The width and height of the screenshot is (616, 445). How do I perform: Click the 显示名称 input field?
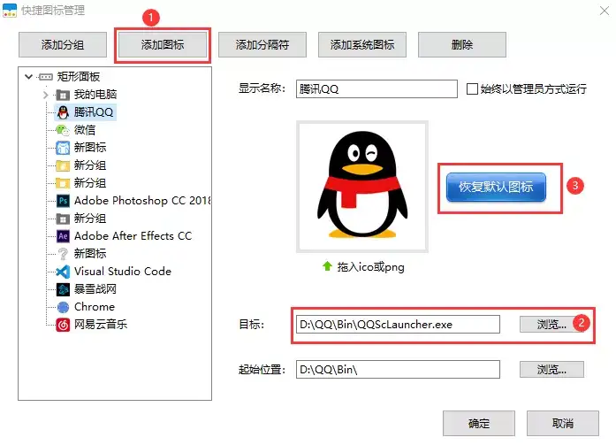click(376, 88)
